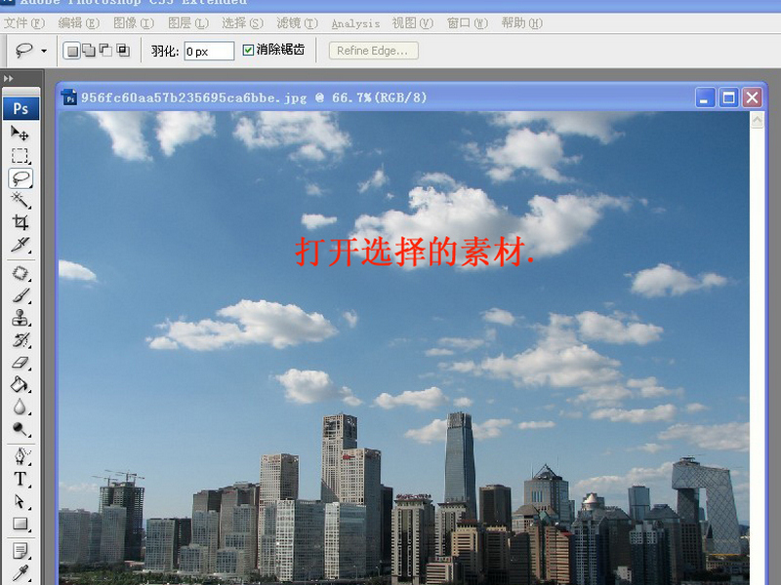Open the 编辑(E) menu
The image size is (781, 585).
[79, 22]
